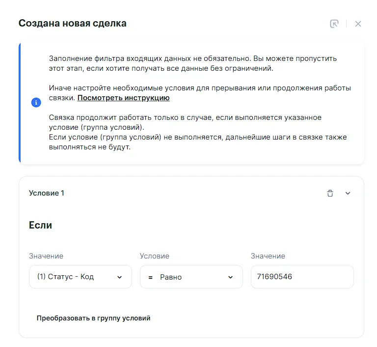The height and width of the screenshot is (347, 377).
Task: Collapse the Условие 1 block chevron
Action: [348, 193]
